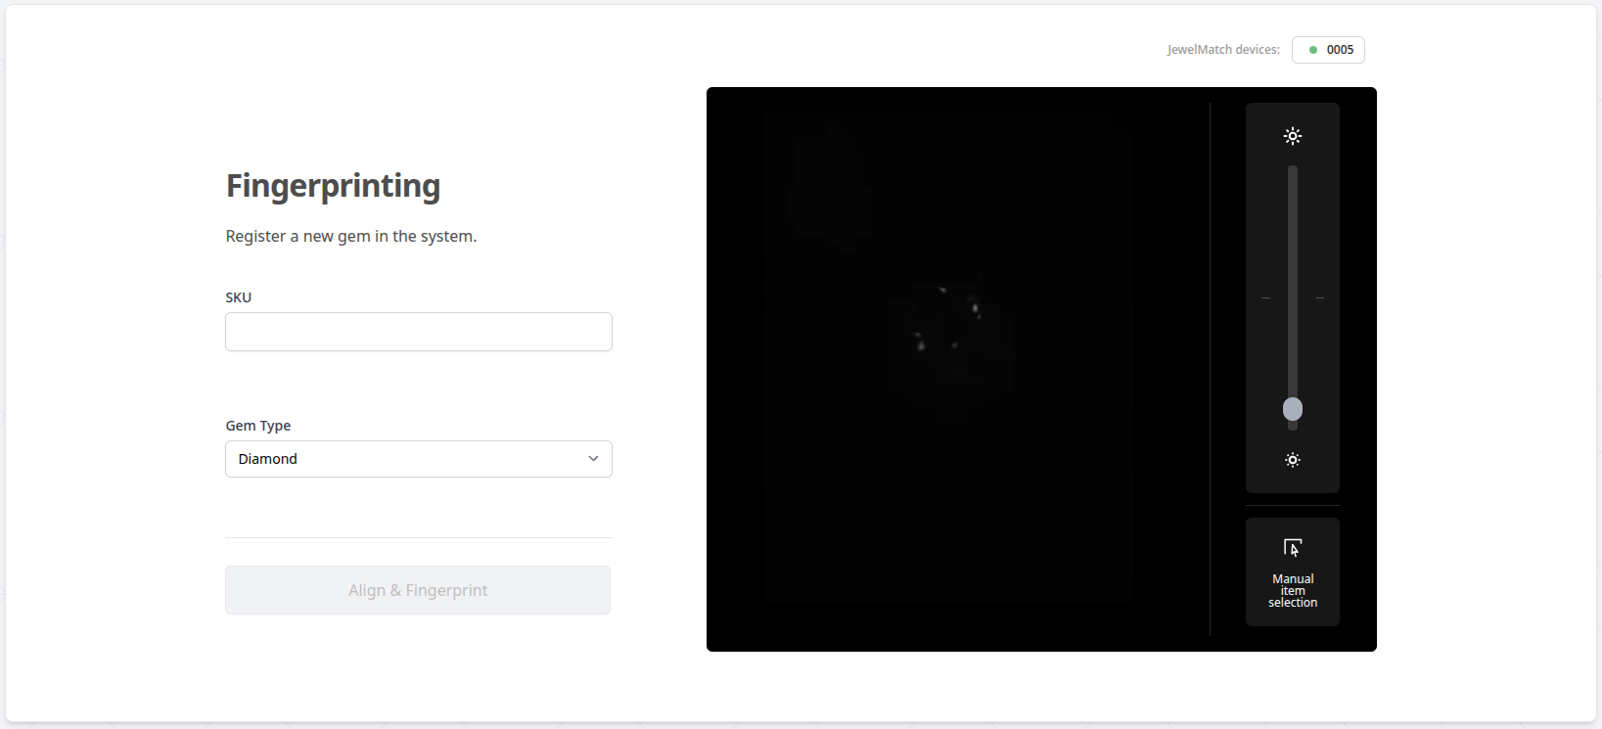Click the Align & Fingerprint button
Viewport: 1602px width, 729px height.
tap(418, 590)
